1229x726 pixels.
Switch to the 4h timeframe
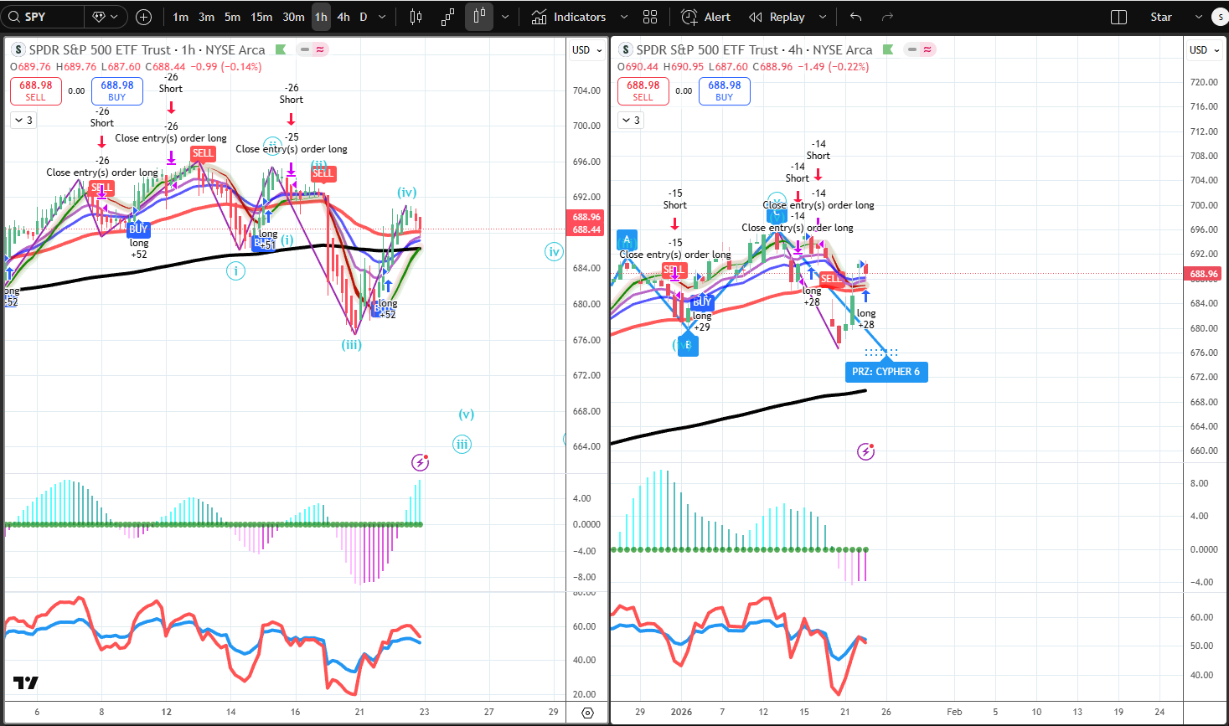343,17
